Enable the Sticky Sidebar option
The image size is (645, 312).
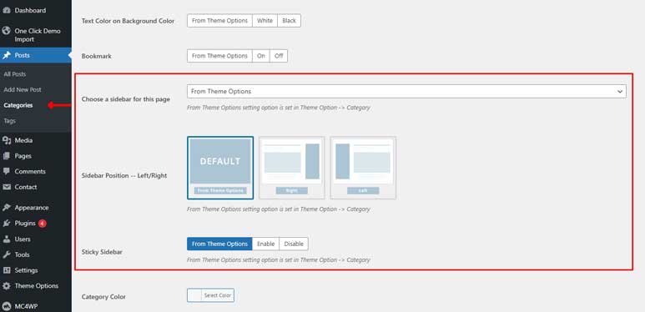click(265, 244)
